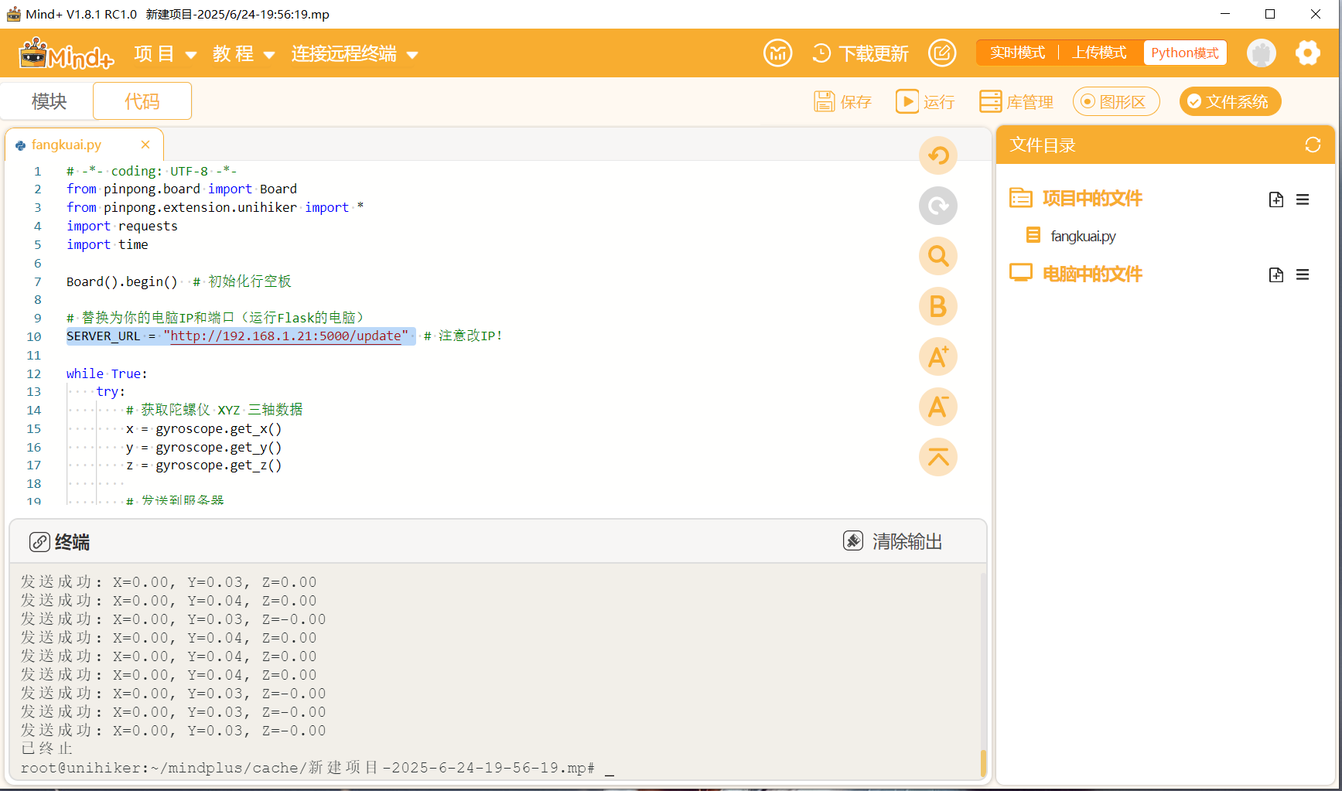Image resolution: width=1342 pixels, height=791 pixels.
Task: Open the user avatar icon
Action: click(x=1262, y=53)
